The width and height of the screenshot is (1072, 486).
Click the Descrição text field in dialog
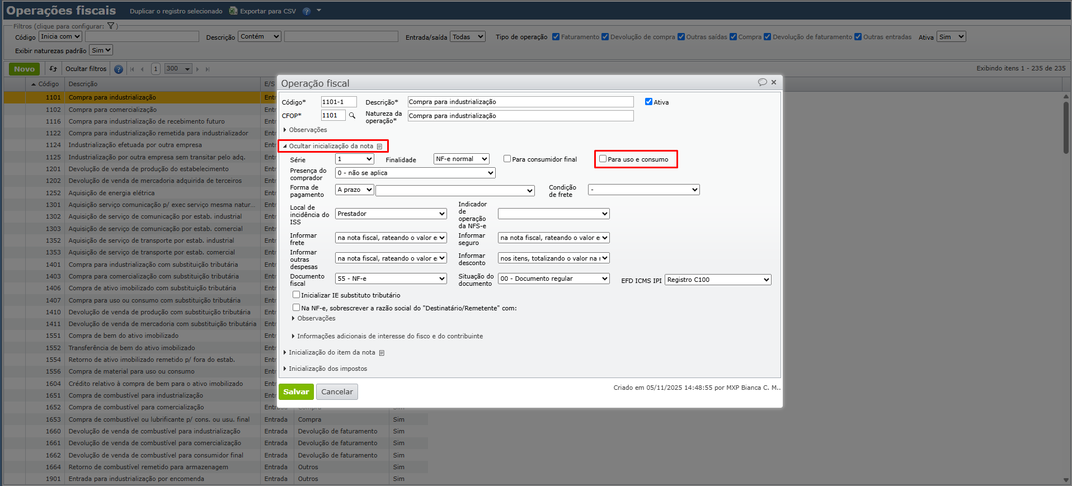pos(520,102)
